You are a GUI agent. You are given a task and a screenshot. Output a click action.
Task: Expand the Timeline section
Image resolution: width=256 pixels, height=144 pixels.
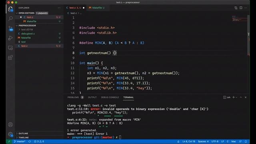tap(24, 138)
